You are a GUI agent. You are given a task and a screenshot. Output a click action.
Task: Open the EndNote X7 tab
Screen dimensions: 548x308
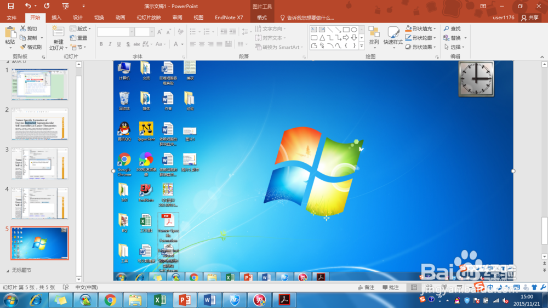point(229,18)
